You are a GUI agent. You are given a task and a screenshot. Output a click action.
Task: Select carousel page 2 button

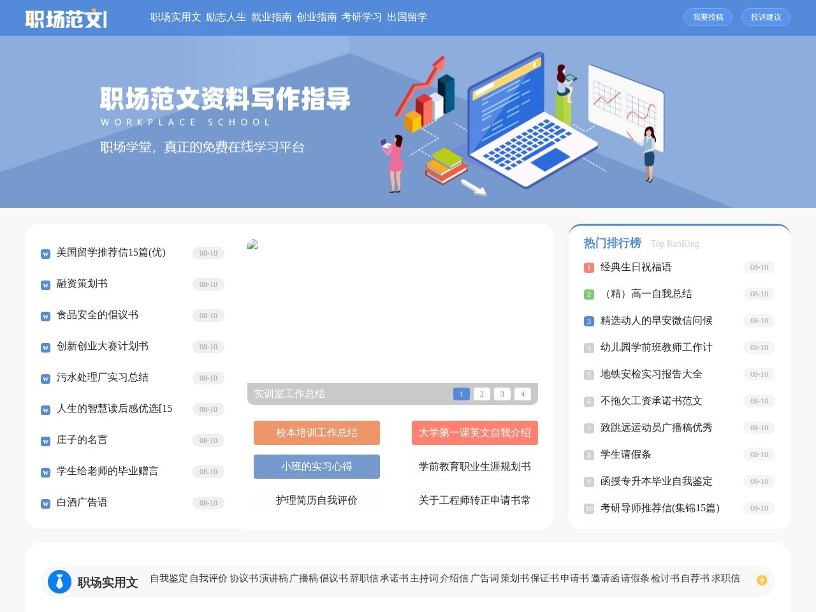click(x=482, y=393)
